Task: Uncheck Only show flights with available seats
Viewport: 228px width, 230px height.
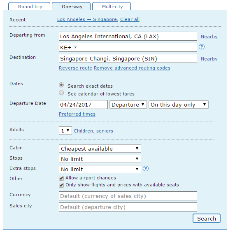Action: coord(61,185)
